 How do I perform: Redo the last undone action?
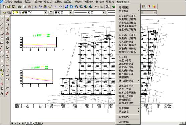(x=61, y=7)
